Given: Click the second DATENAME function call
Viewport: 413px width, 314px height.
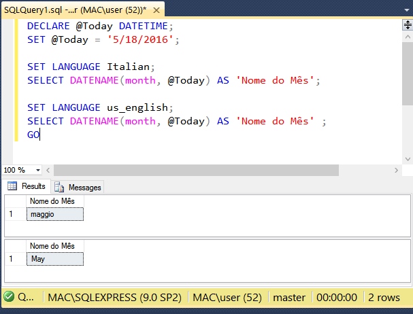Looking at the screenshot, I should pyautogui.click(x=94, y=121).
